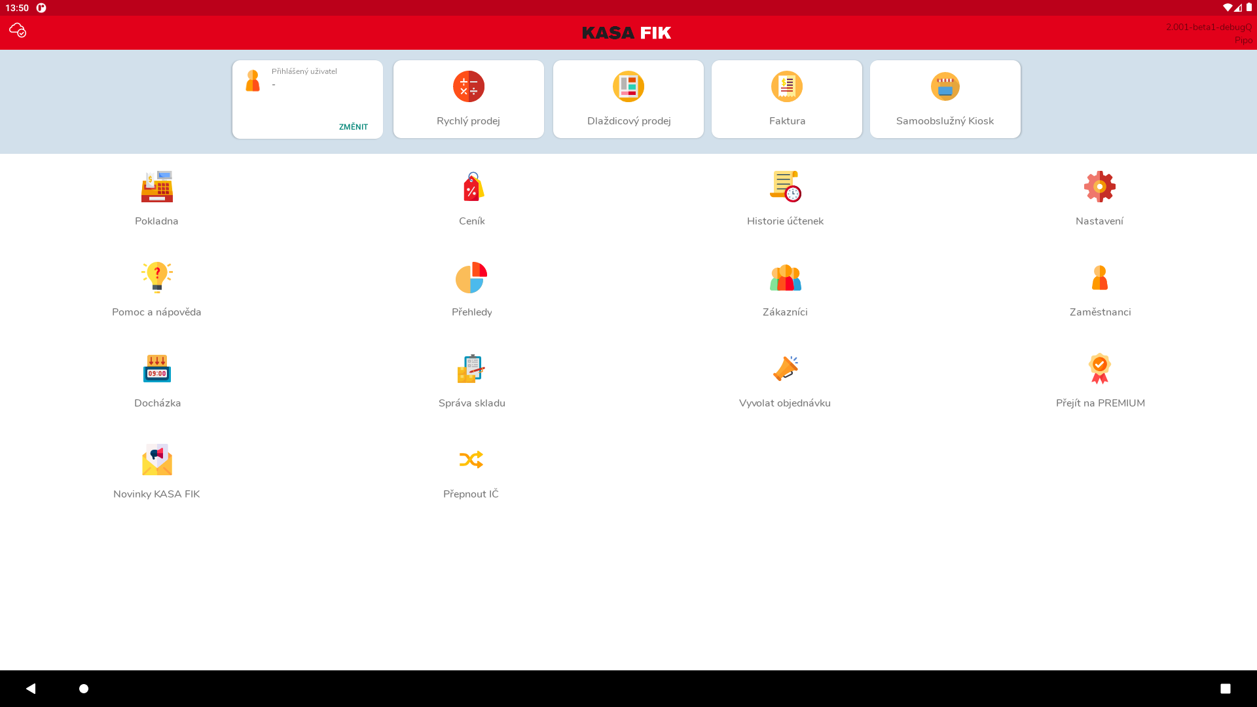Screen dimensions: 1257x707
Task: Tap the logged-in user avatar icon
Action: (x=253, y=81)
